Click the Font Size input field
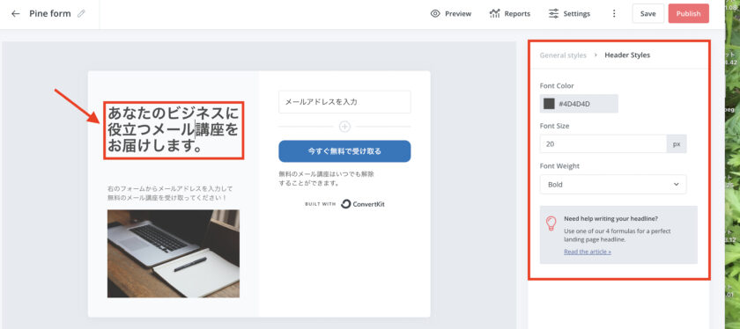This screenshot has width=740, height=329. 603,143
